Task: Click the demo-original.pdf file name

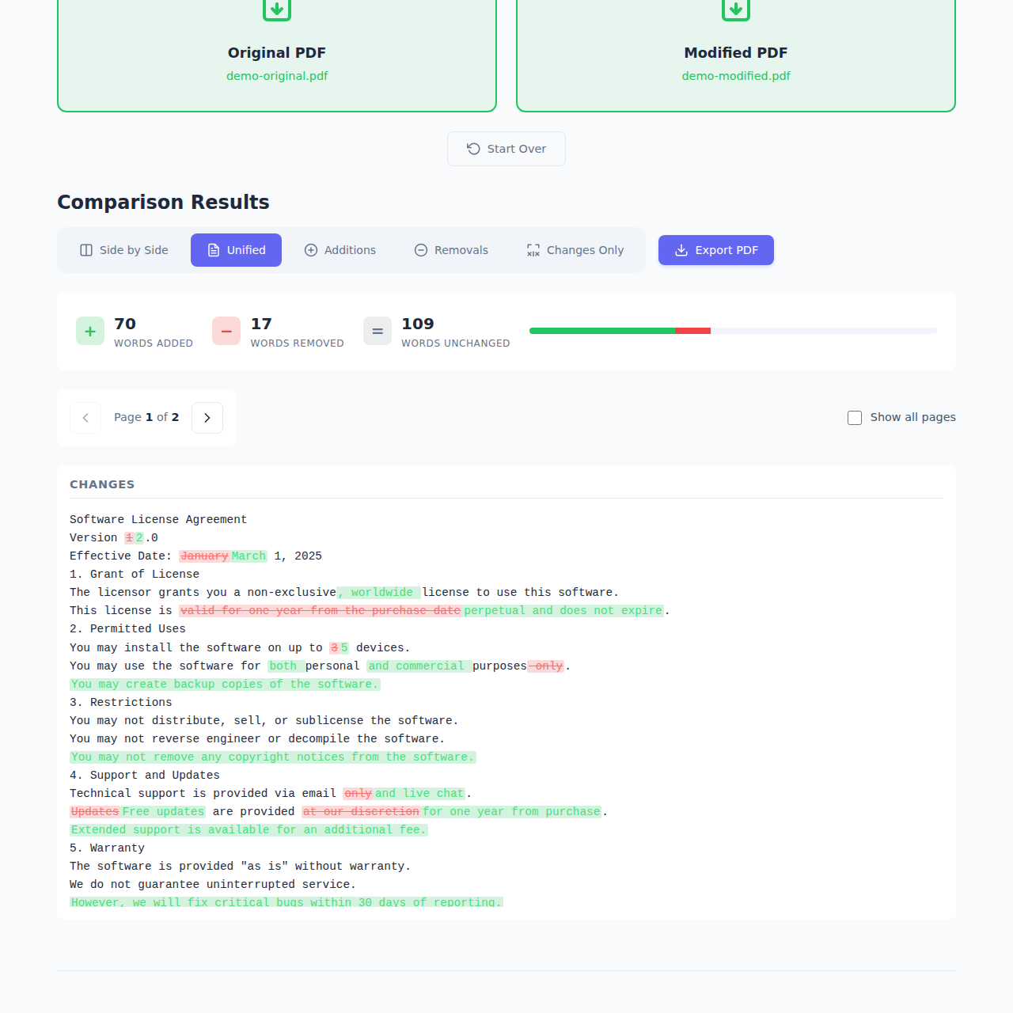Action: coord(277,76)
